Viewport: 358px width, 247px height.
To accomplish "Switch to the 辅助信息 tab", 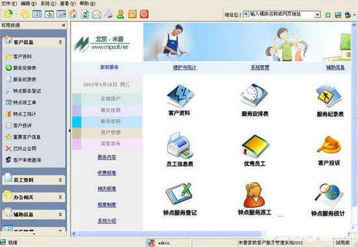I will click(x=335, y=68).
